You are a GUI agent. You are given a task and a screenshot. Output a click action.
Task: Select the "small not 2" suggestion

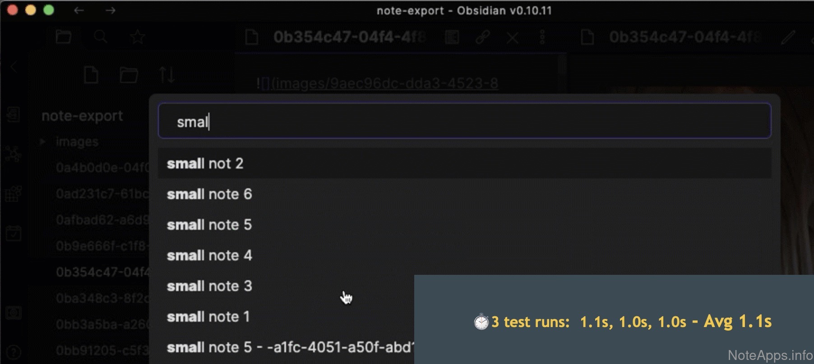tap(205, 163)
